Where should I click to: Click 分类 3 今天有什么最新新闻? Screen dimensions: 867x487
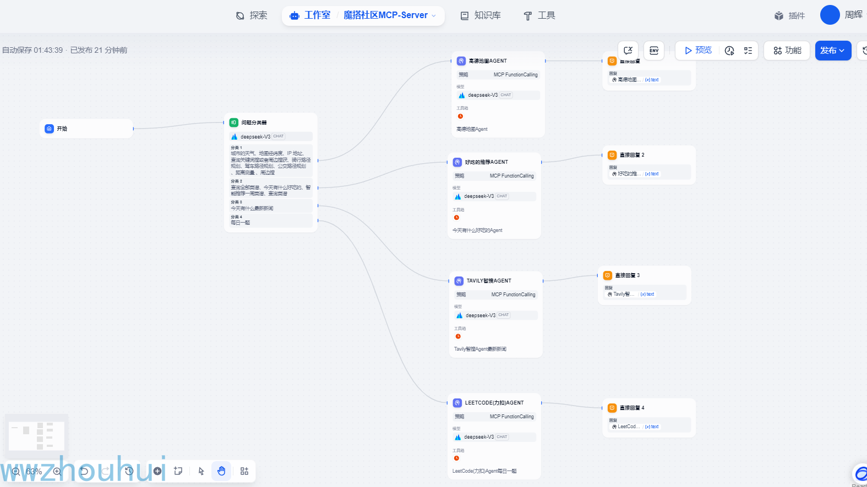271,206
